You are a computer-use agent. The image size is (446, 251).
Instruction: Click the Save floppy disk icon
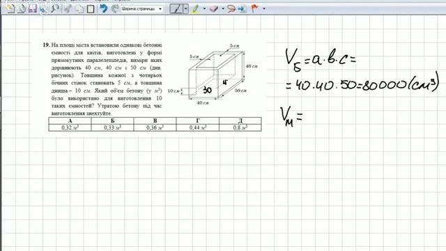[x=33, y=9]
